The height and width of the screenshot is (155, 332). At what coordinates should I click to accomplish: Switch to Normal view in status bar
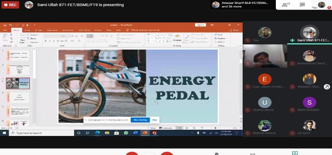[179, 128]
